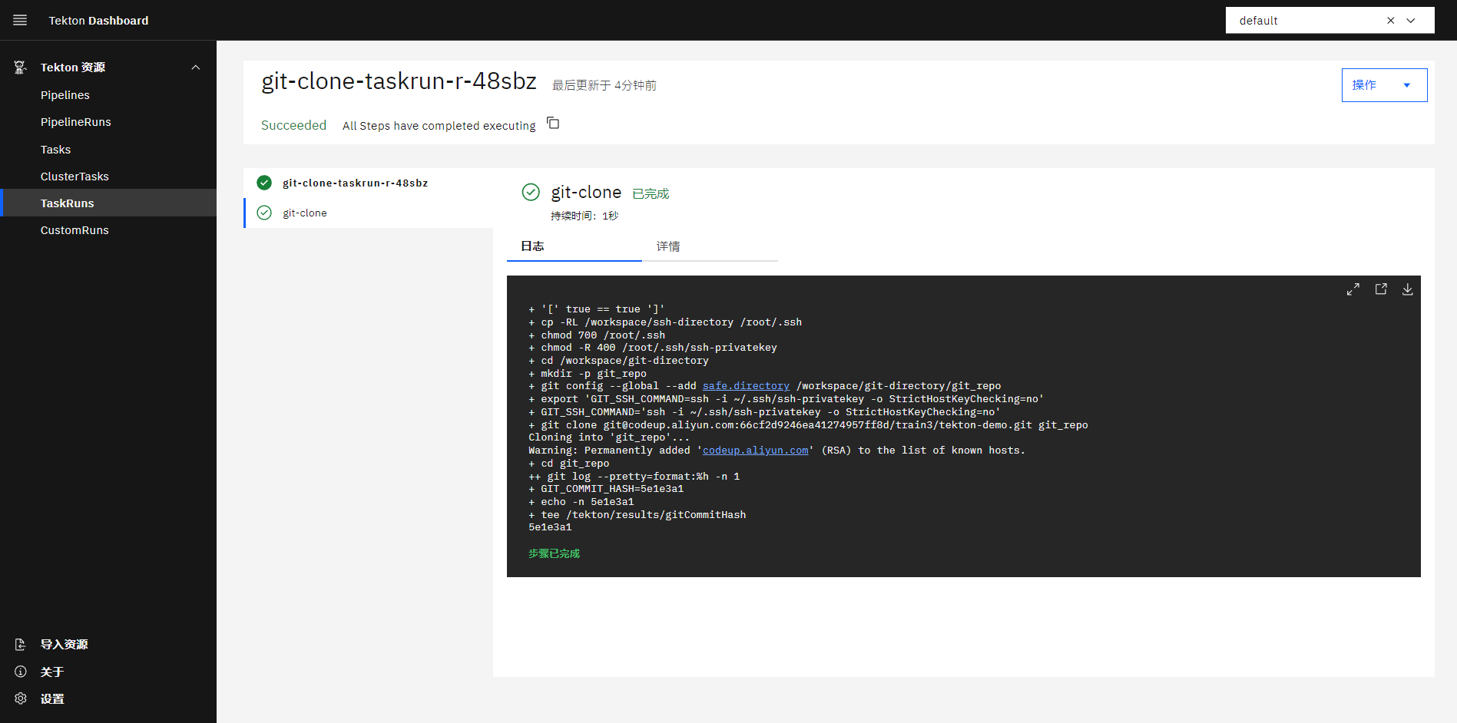Open 导入资源 import resources page
The height and width of the screenshot is (723, 1457).
coord(65,645)
